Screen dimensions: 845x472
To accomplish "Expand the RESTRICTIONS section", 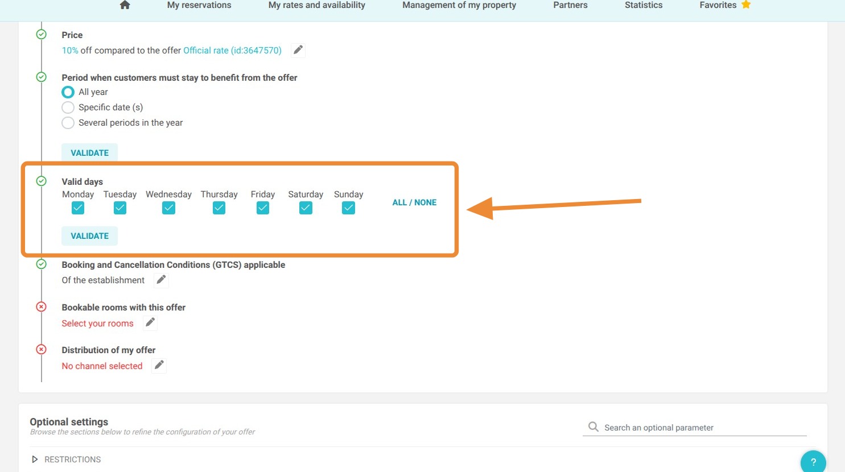I will click(67, 459).
